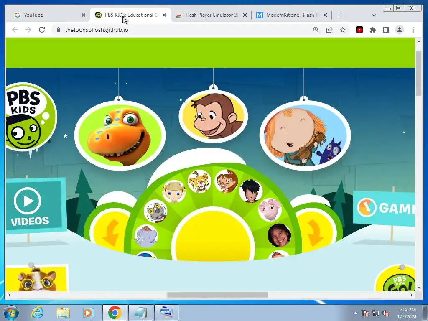This screenshot has height=321, width=428.
Task: Open the extensions puzzle menu
Action: (x=373, y=30)
